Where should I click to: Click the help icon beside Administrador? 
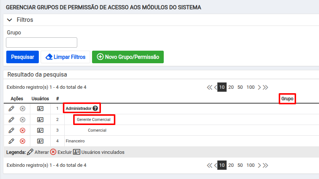tap(95, 108)
